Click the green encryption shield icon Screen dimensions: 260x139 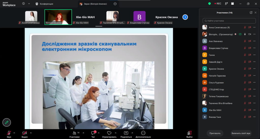[x=209, y=4]
